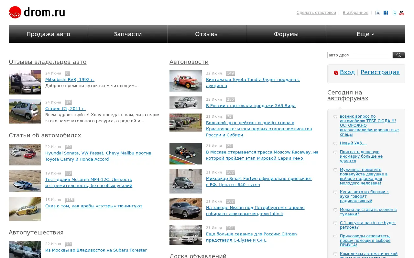The image size is (414, 258).
Task: Open the Автоновости section heading
Action: (189, 62)
